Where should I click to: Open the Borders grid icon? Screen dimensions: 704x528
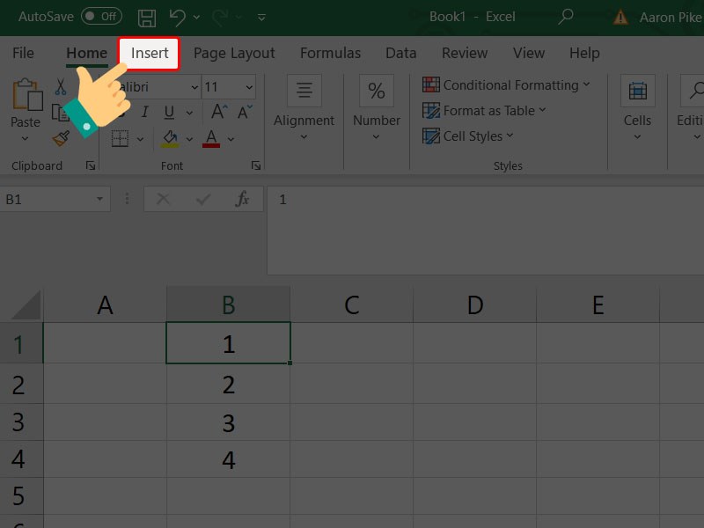(121, 138)
